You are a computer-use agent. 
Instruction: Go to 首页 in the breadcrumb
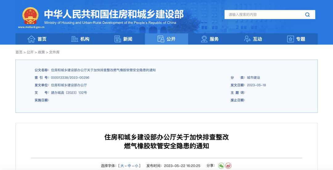coord(19,52)
